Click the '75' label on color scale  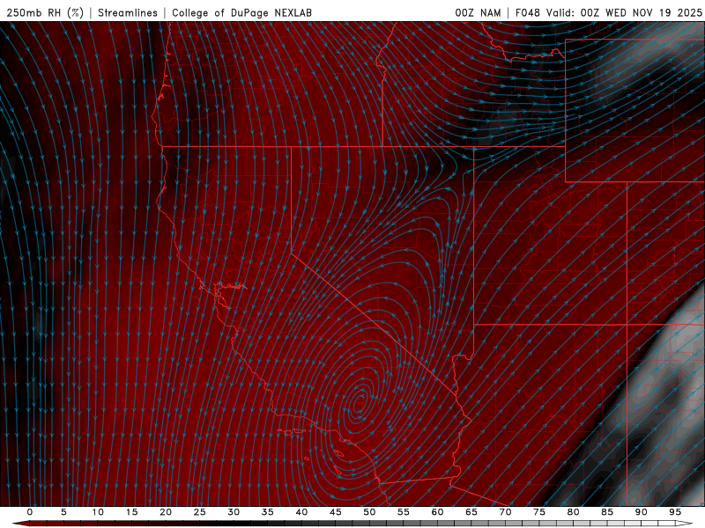click(x=539, y=512)
